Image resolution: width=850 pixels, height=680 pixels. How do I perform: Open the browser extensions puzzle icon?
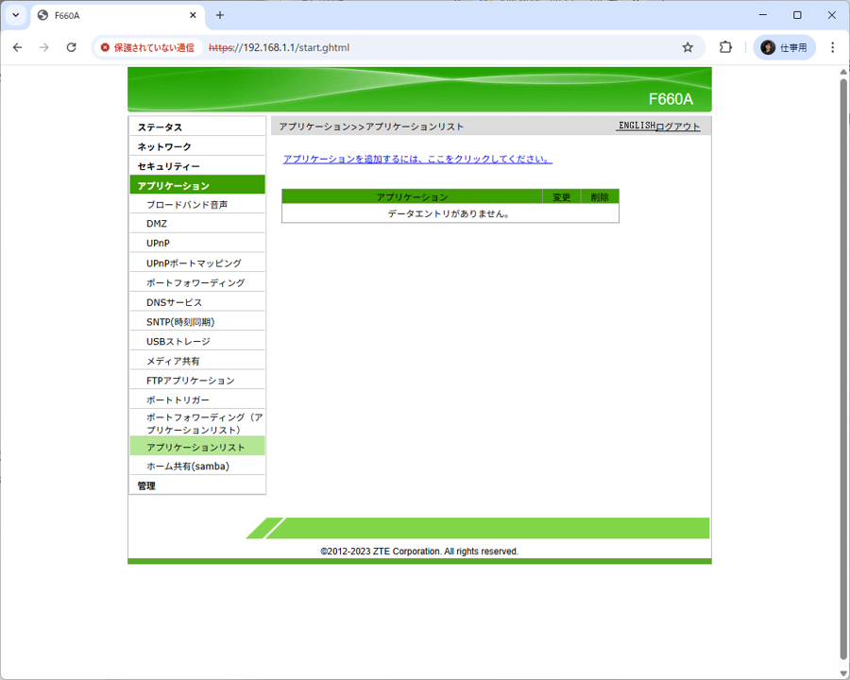click(x=725, y=47)
